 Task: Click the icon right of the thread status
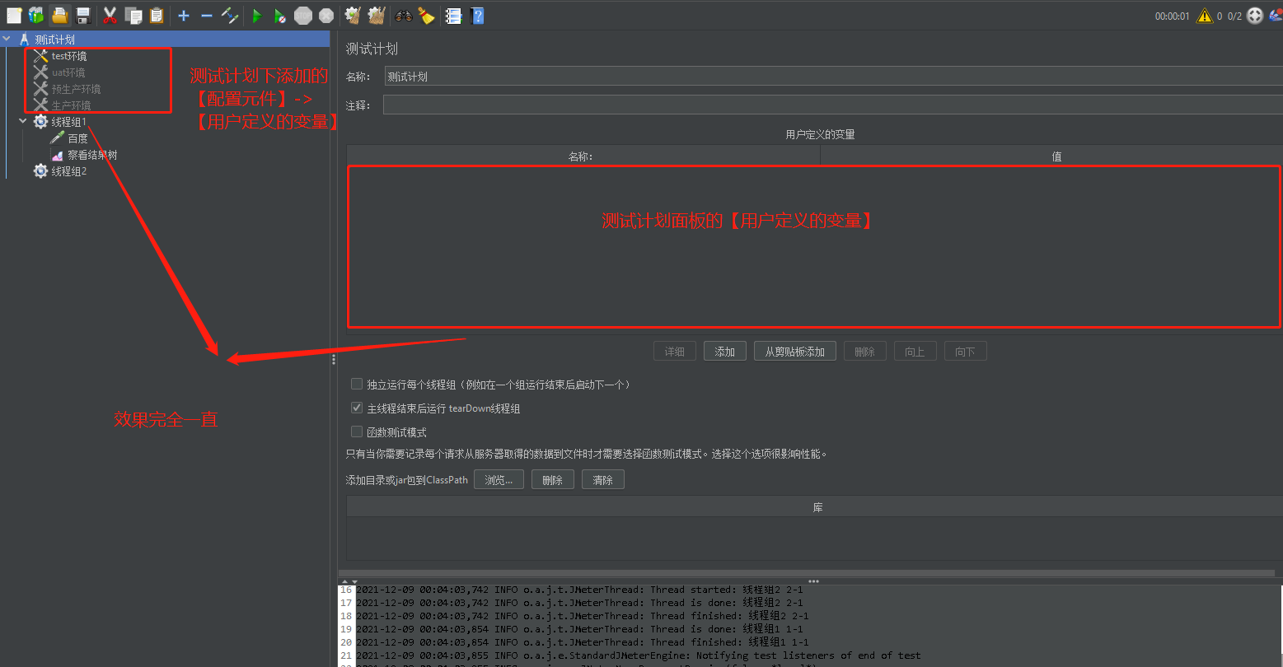pyautogui.click(x=1276, y=16)
